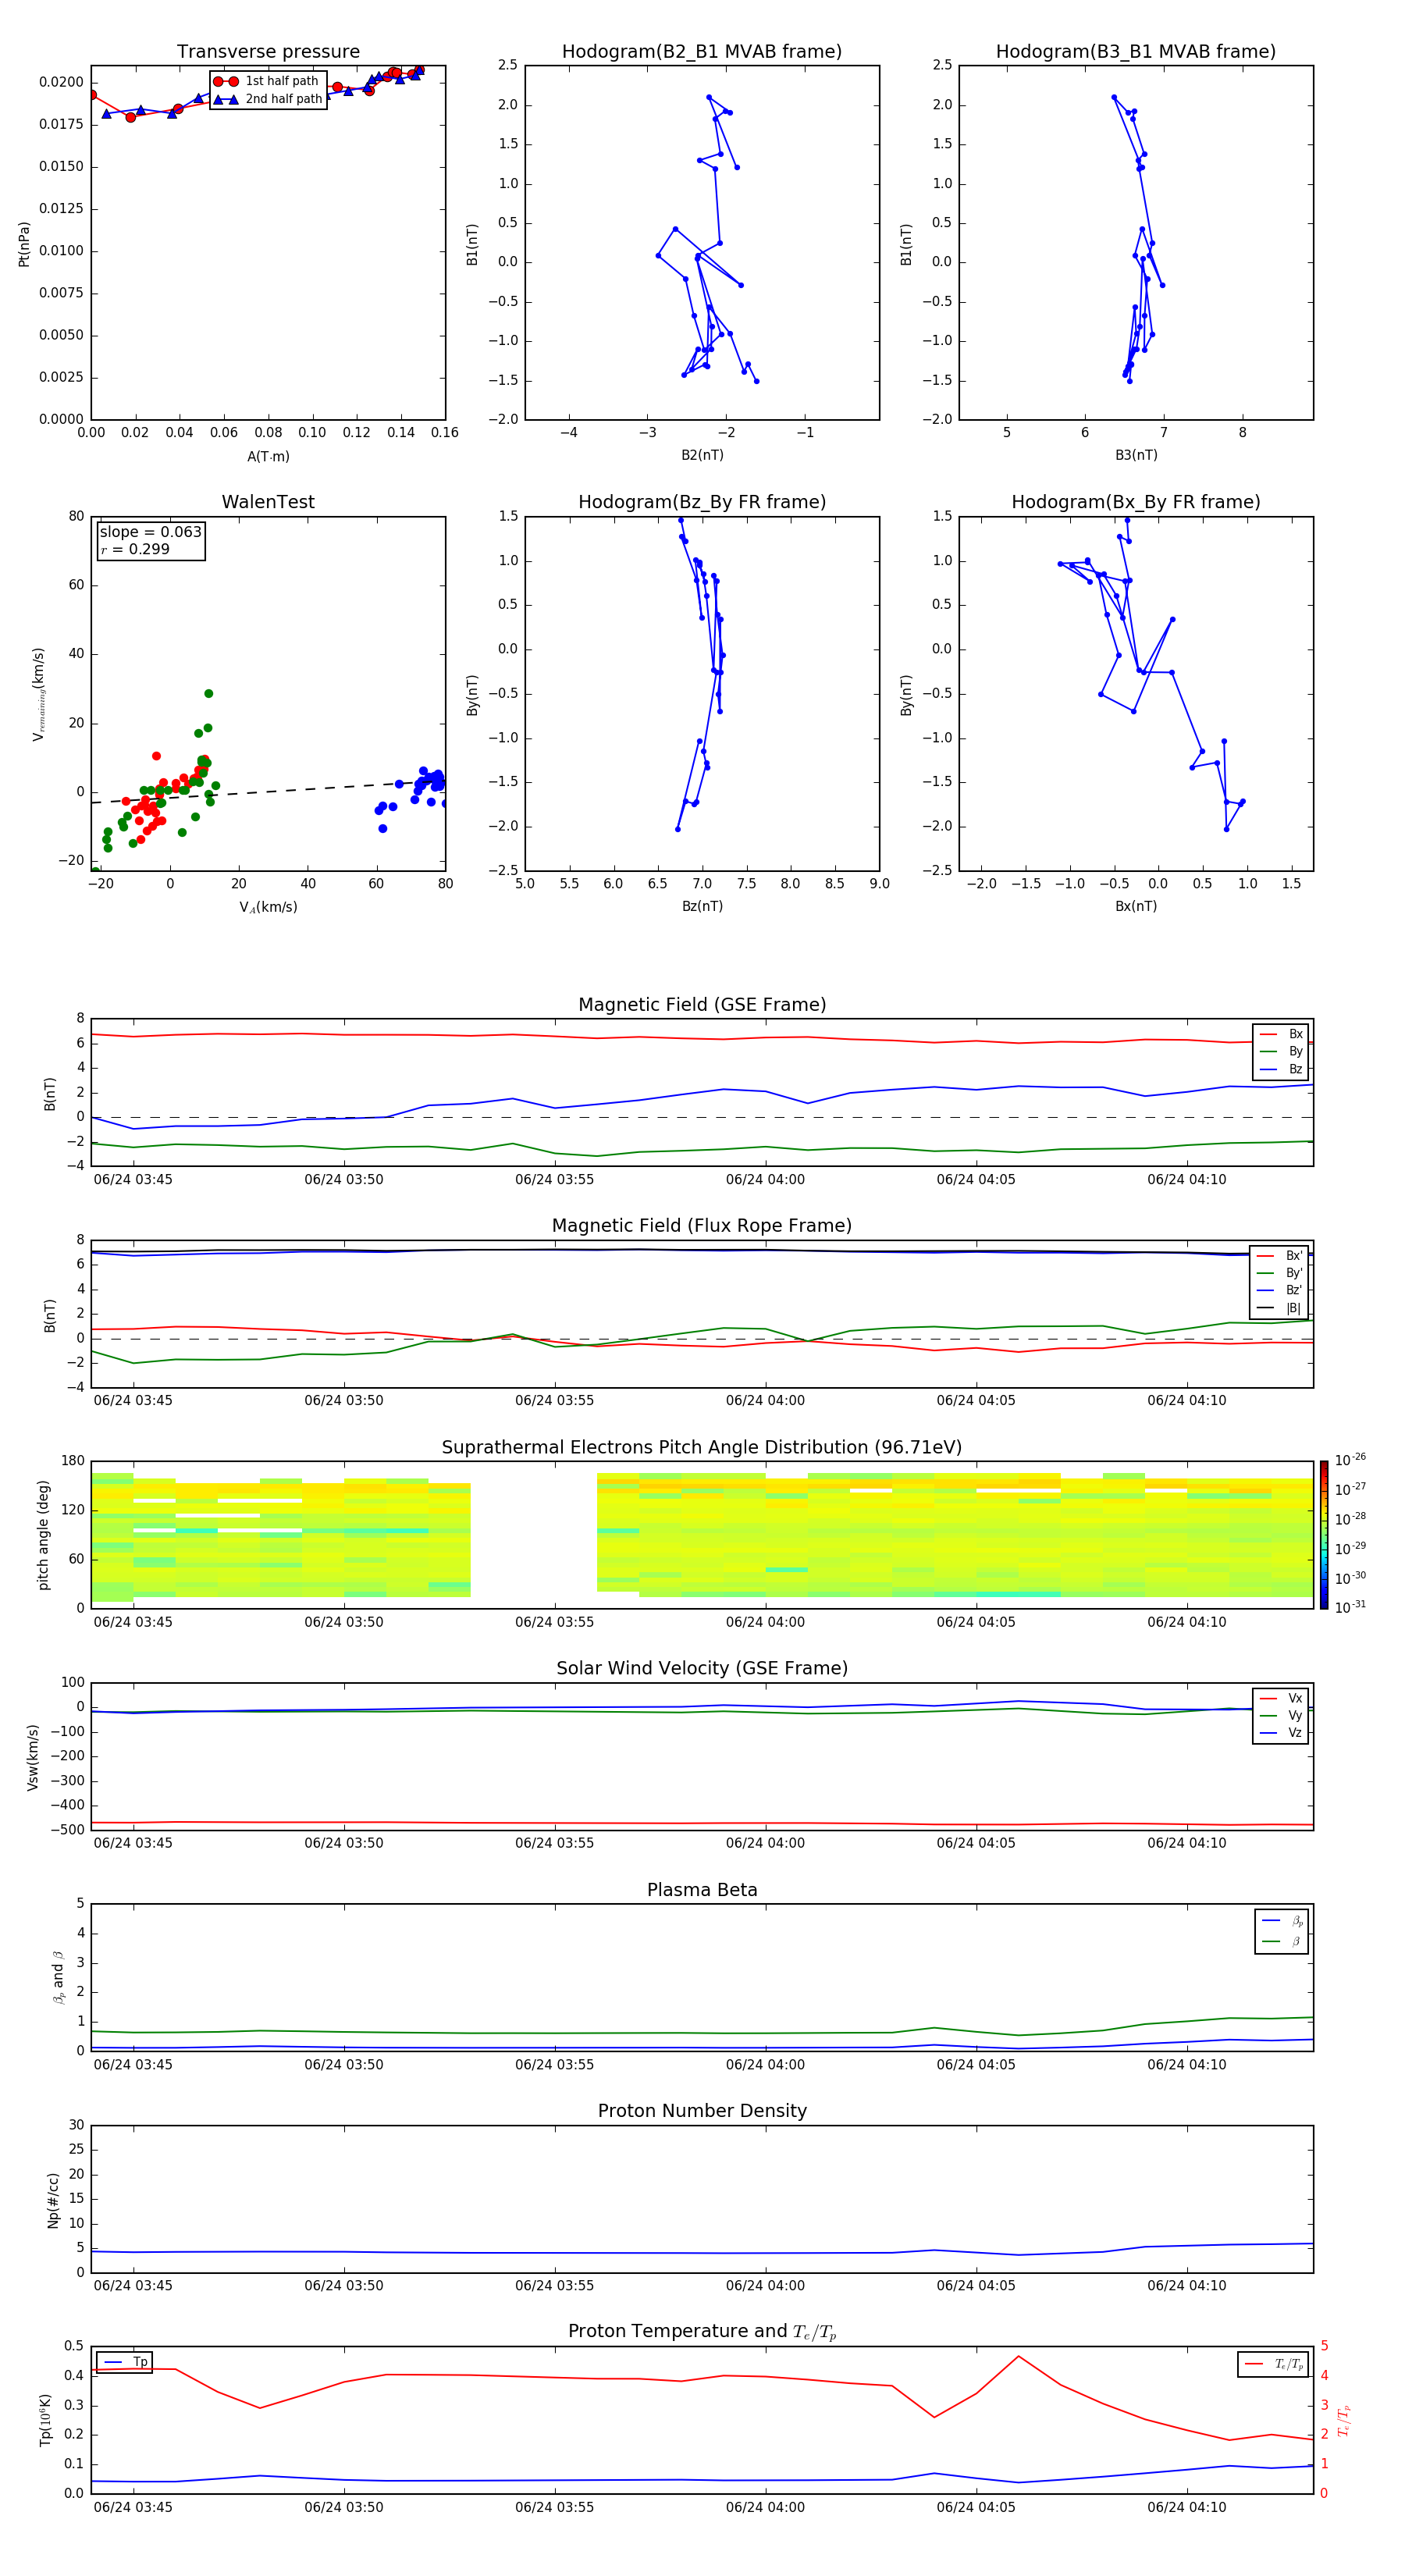Click the 'V_A(km/s)' axis label under WalenTest
This screenshot has width=1405, height=2576.
pos(268,907)
